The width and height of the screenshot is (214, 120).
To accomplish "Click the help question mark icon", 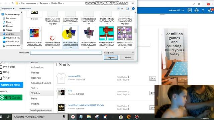I will click(133, 9).
